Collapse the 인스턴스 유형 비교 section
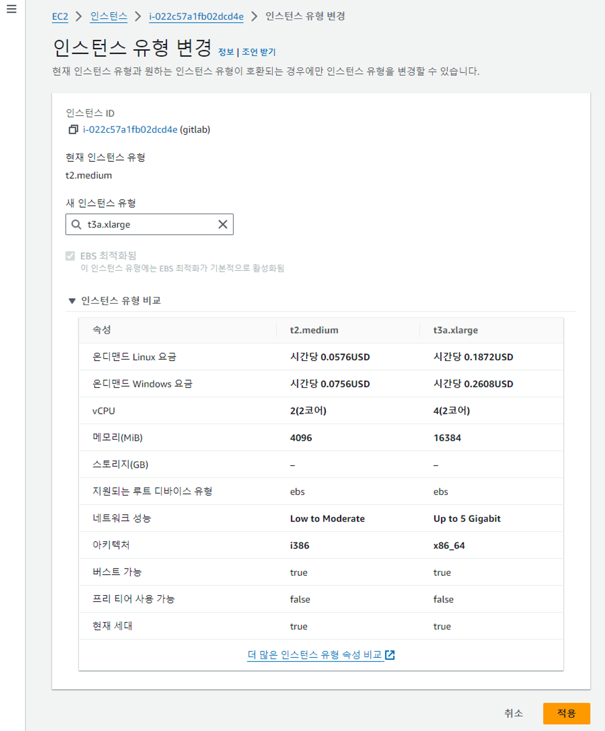This screenshot has width=605, height=731. tap(72, 301)
